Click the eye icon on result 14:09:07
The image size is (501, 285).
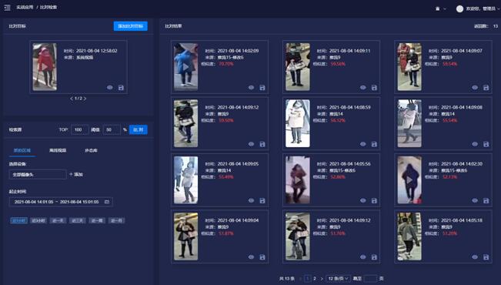click(475, 88)
